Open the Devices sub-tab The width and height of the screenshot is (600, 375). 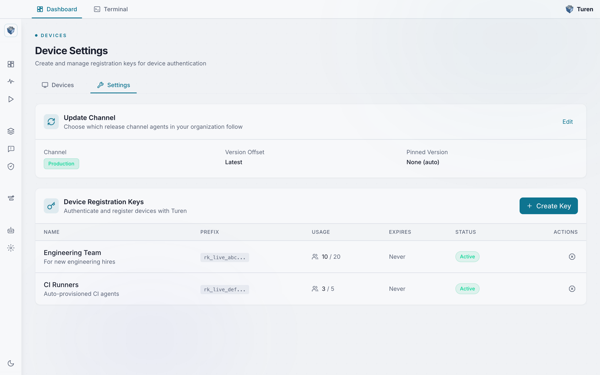(58, 85)
